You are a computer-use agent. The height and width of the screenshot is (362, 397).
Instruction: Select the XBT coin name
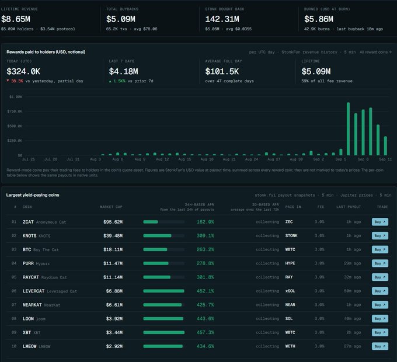[x=27, y=332]
